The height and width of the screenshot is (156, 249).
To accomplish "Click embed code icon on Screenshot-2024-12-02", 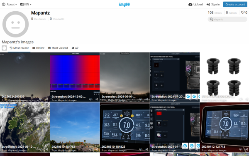I will point(90,99).
